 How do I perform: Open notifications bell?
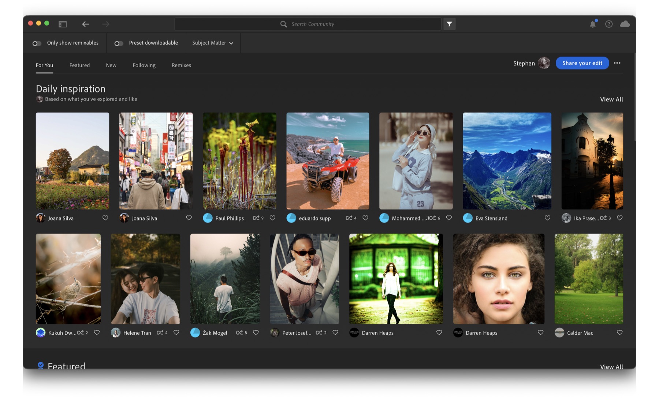(593, 24)
